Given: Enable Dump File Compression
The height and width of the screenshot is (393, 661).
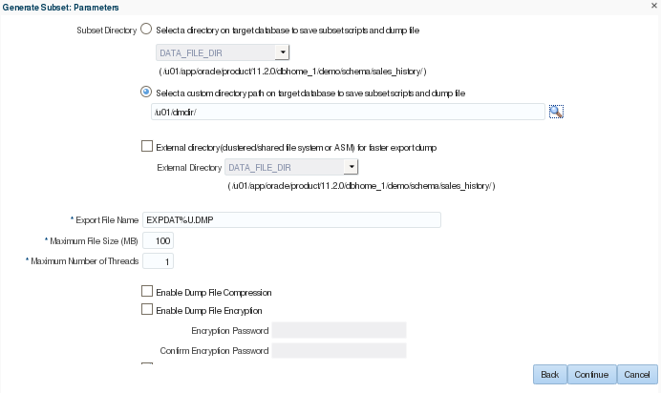Looking at the screenshot, I should [146, 291].
